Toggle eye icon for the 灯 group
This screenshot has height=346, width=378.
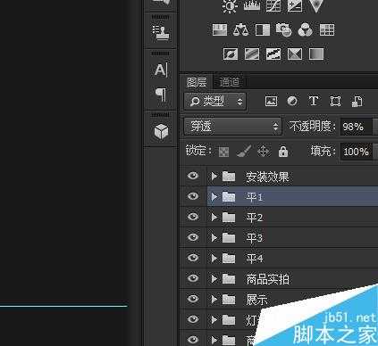click(x=193, y=319)
